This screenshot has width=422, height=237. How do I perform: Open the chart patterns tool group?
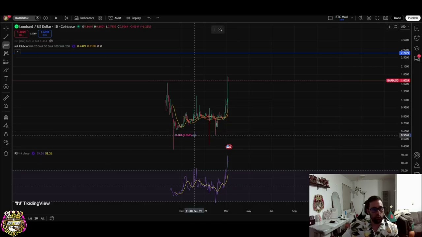click(6, 53)
